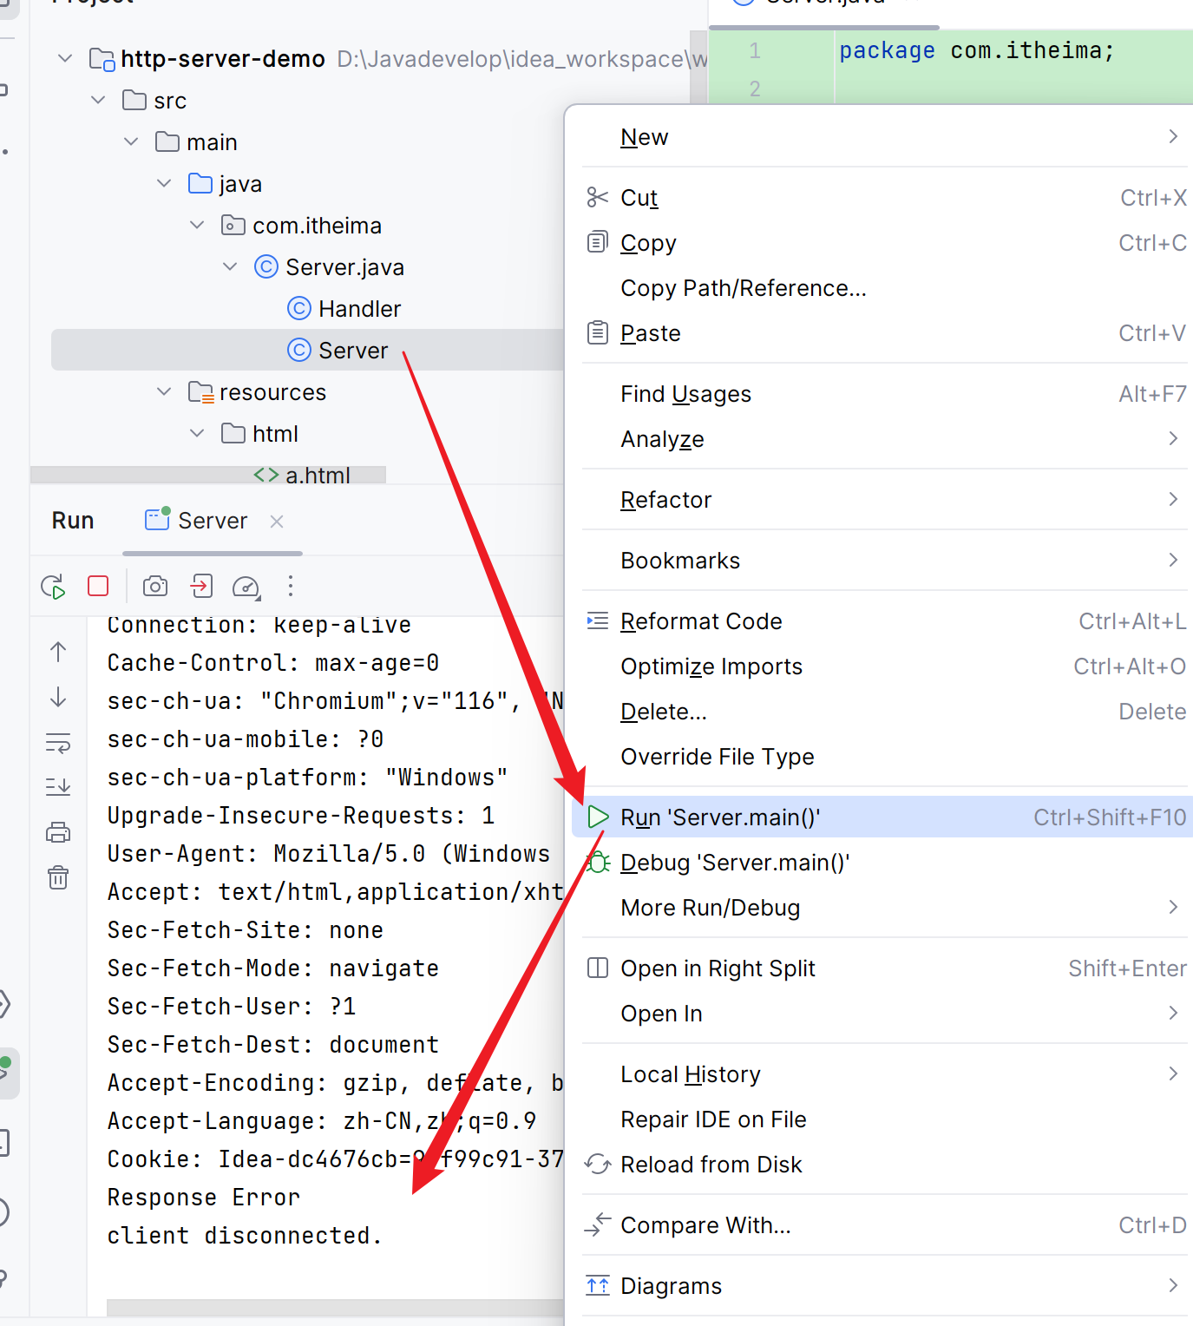The image size is (1193, 1326).
Task: Open the Open In submenu
Action: 883,1014
